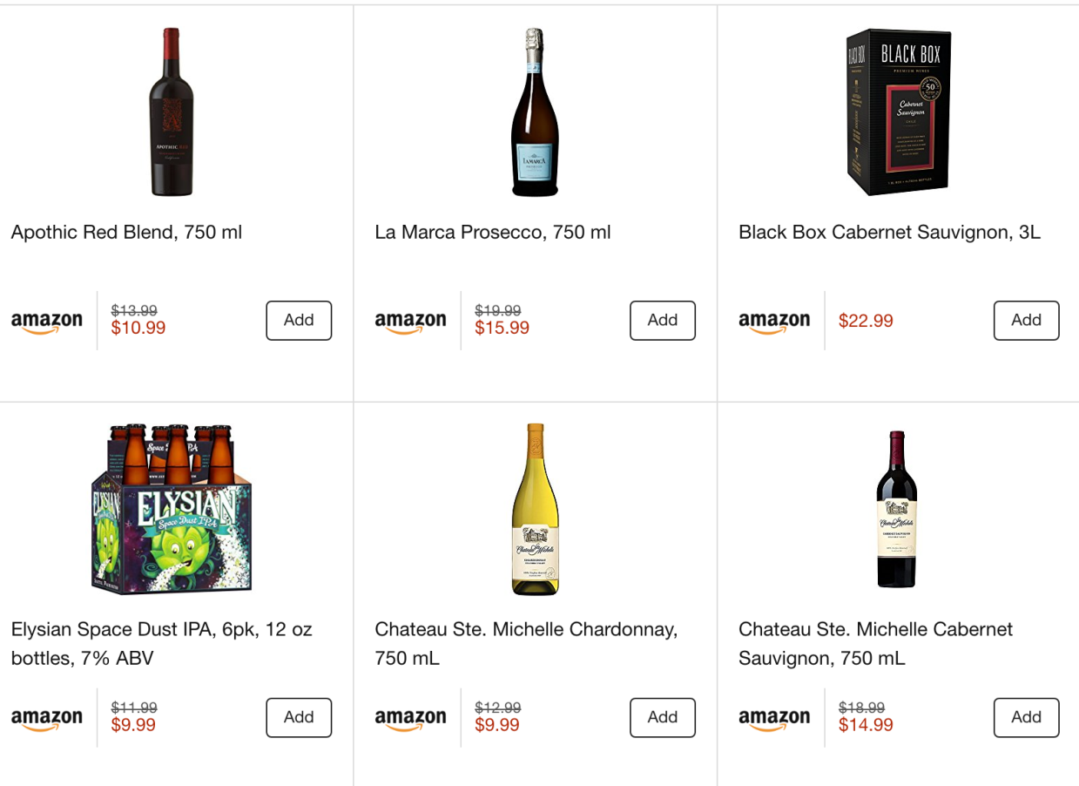
Task: Add Black Box Cabernet Sauvignon to the cart
Action: click(1026, 320)
